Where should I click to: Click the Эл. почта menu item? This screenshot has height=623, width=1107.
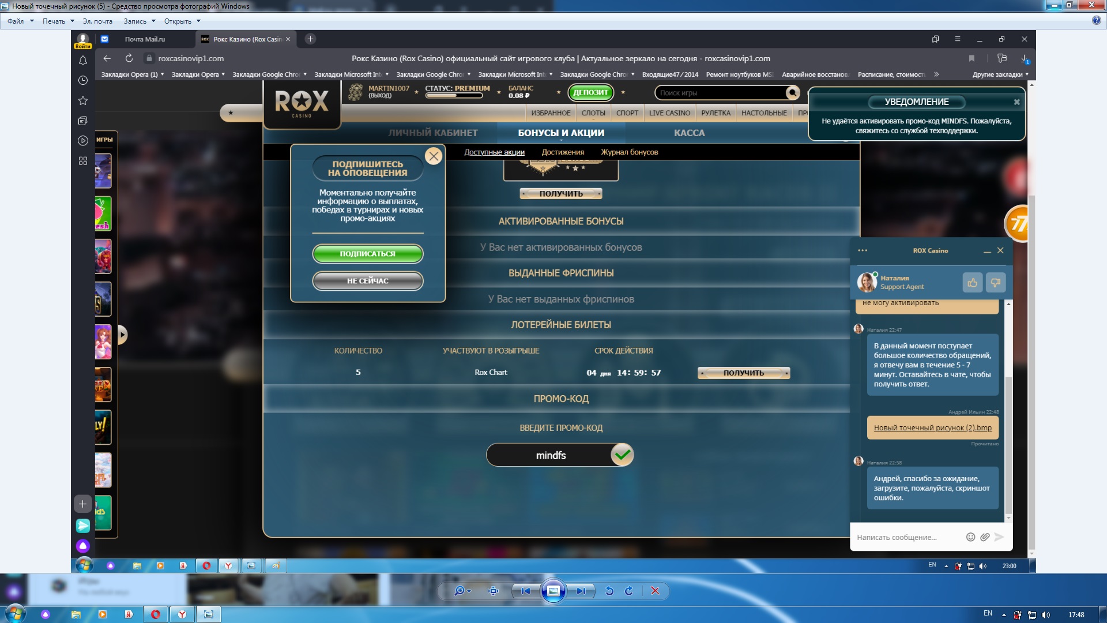97,21
